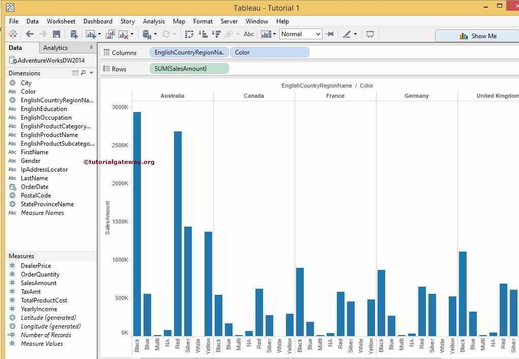The width and height of the screenshot is (519, 359).
Task: Click the SUM(SalesAmount) pill in Rows
Action: point(189,69)
